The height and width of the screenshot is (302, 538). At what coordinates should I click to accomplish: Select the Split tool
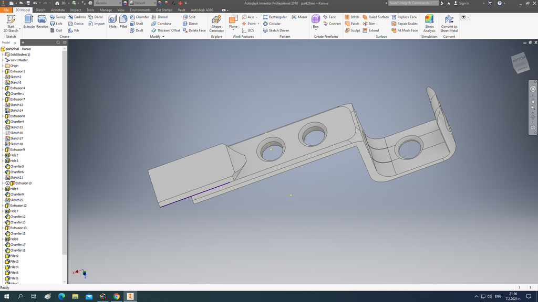[189, 17]
